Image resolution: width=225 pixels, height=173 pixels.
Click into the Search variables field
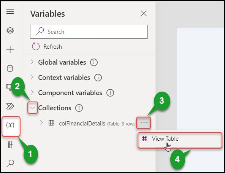click(89, 32)
